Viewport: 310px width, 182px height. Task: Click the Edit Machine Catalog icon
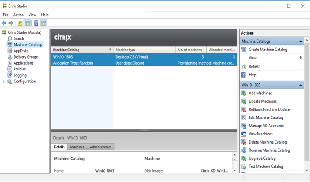coord(243,117)
